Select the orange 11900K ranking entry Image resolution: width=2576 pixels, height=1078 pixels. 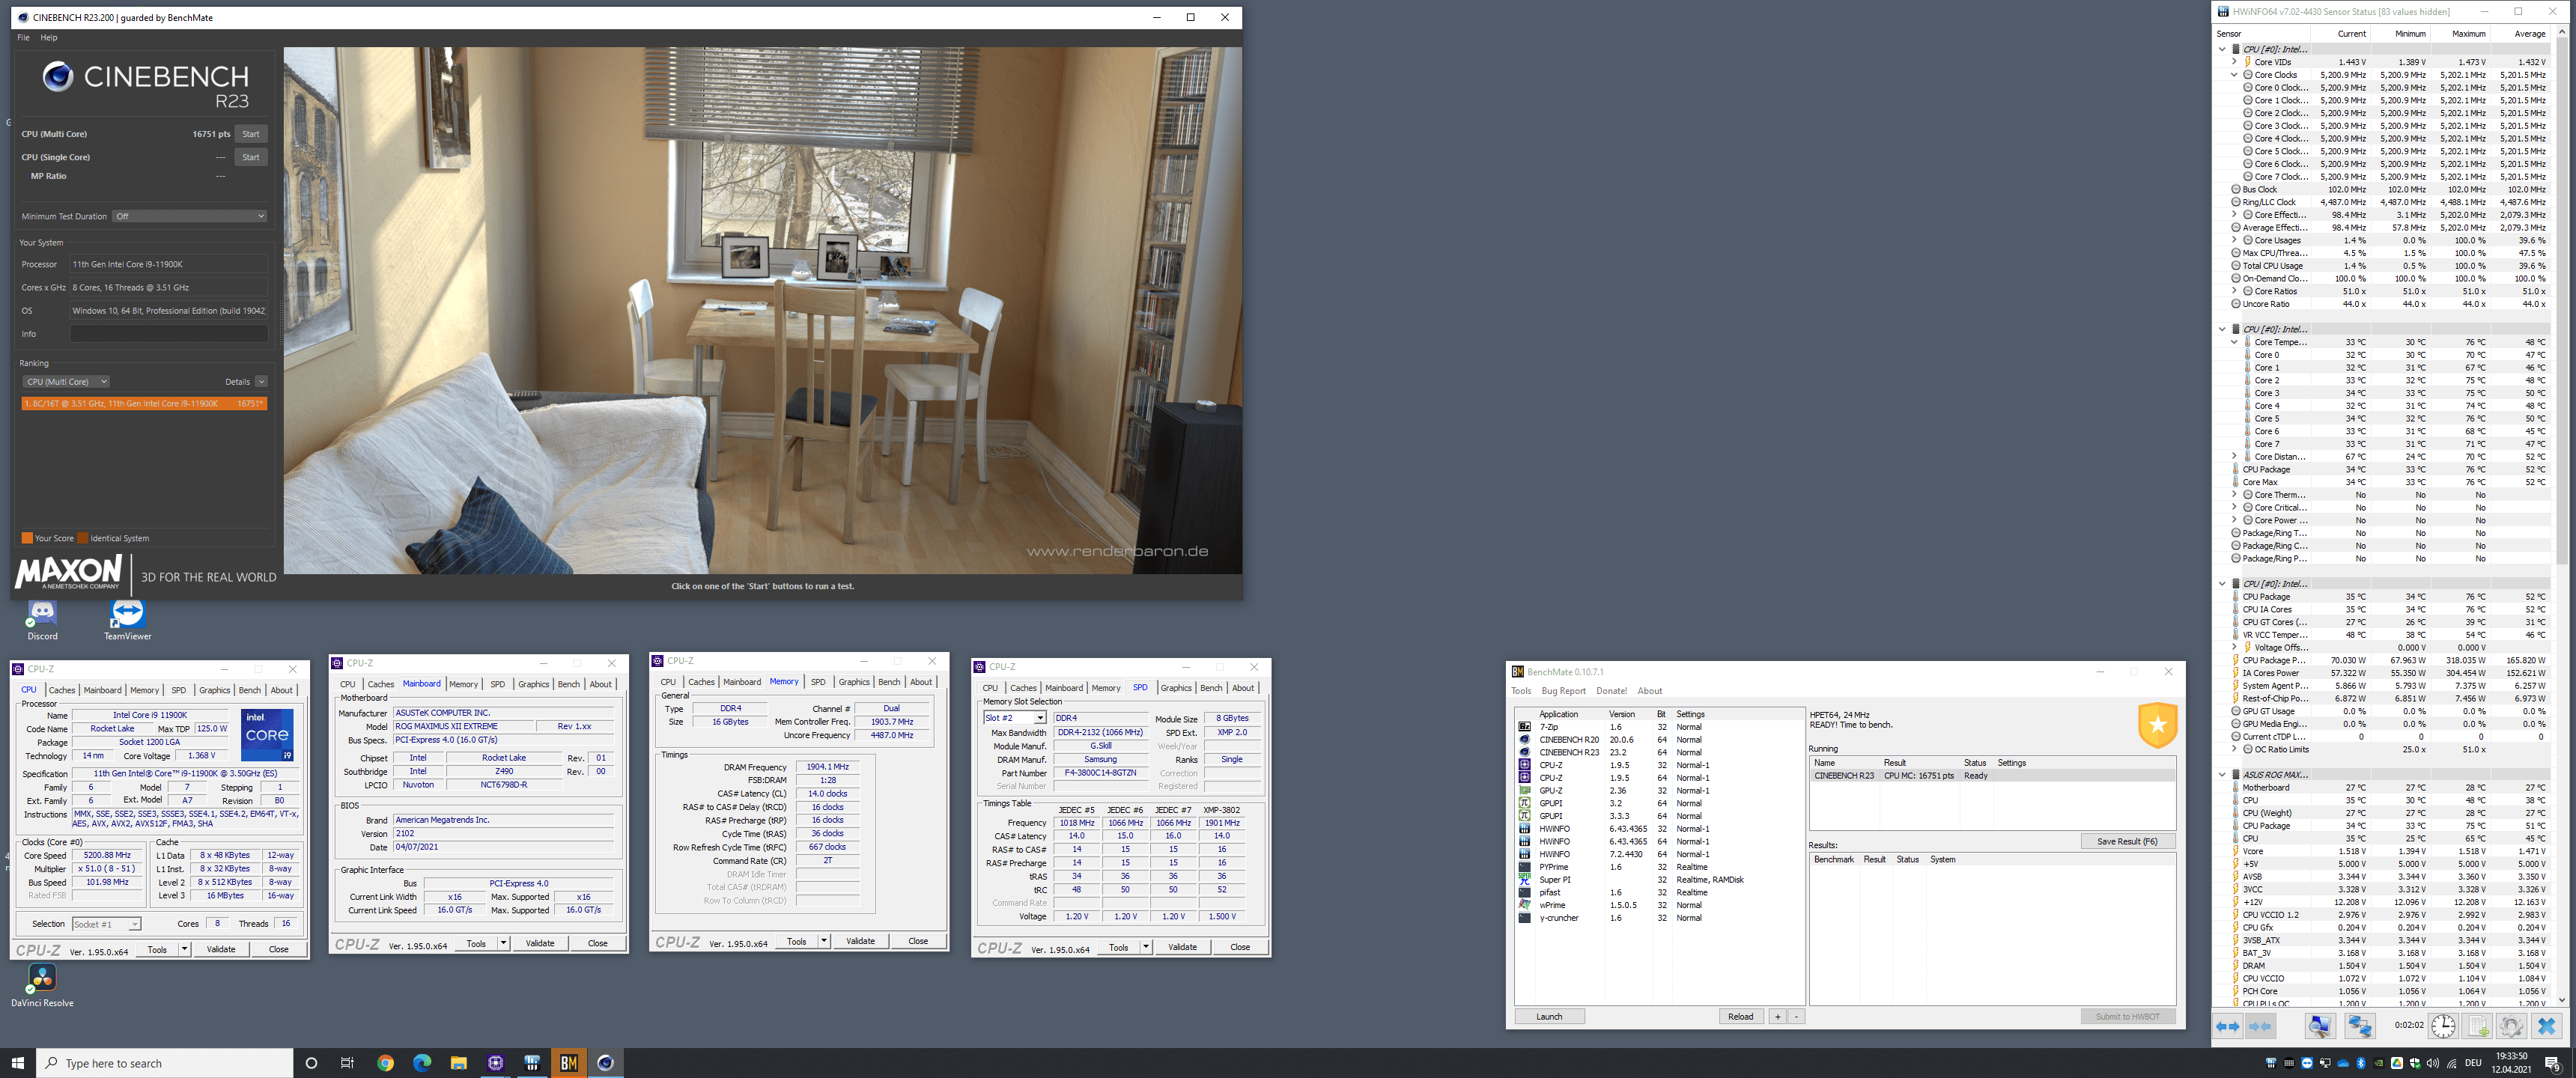(x=144, y=404)
